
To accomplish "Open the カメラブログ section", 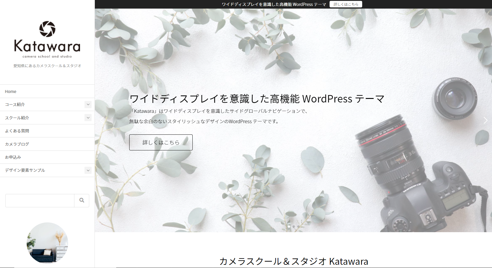I will tap(17, 144).
